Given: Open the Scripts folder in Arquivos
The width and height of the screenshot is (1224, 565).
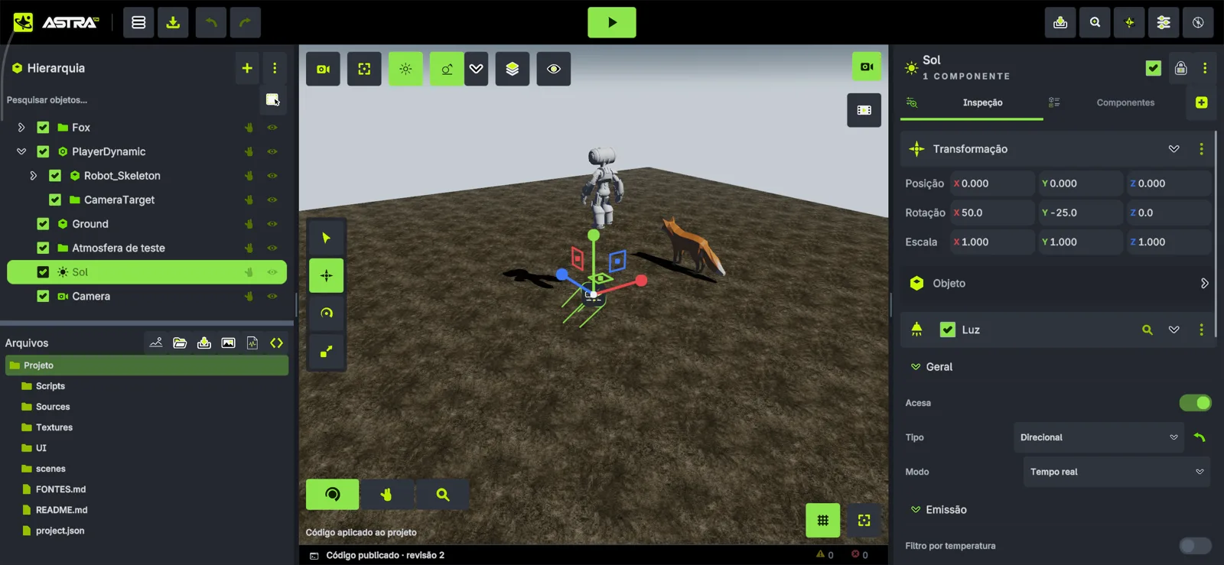Looking at the screenshot, I should (x=50, y=386).
